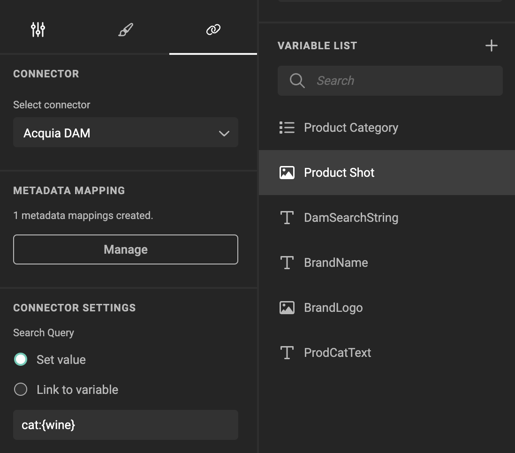Viewport: 515px width, 453px height.
Task: Click the DamSearchString text icon
Action: (287, 218)
